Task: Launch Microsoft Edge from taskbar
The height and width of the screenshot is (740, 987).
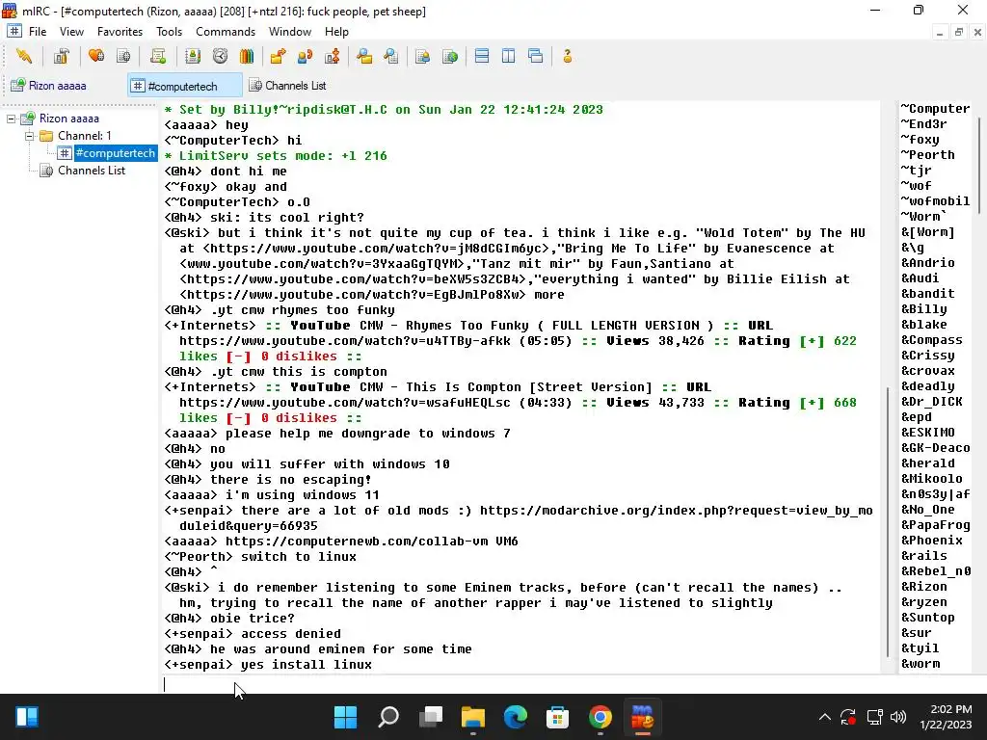Action: click(516, 717)
